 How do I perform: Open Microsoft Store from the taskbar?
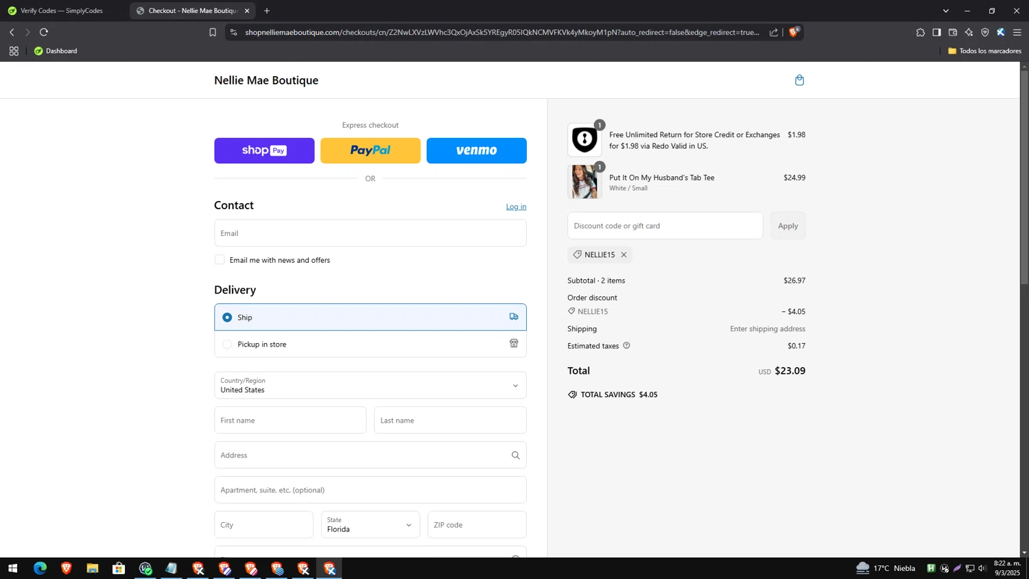pyautogui.click(x=119, y=568)
